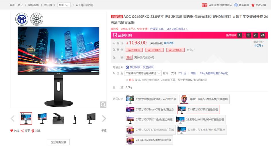The width and height of the screenshot is (271, 146).
Task: Select option 27英寸/2K/IPS/广色域/三边微框
Action: tap(150, 120)
